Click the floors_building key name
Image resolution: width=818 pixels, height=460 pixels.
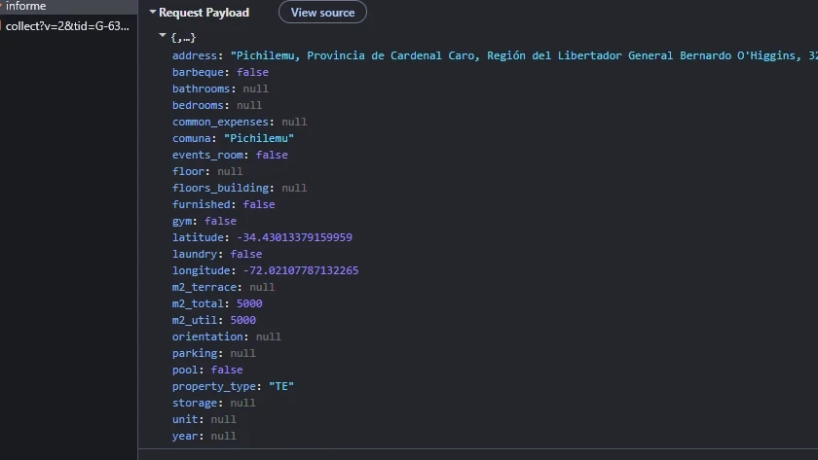click(x=220, y=188)
